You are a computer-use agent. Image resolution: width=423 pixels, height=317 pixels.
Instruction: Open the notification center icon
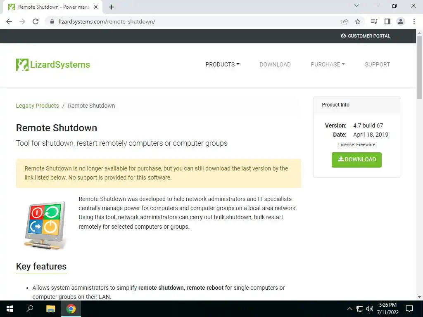coord(409,309)
